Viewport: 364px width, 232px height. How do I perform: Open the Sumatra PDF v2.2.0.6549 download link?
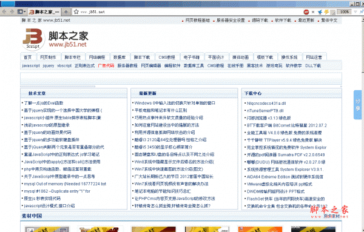[x=286, y=155]
